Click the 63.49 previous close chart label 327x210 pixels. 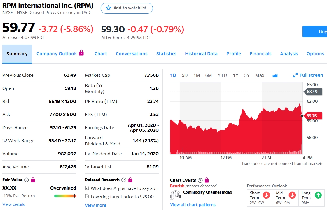(x=313, y=92)
